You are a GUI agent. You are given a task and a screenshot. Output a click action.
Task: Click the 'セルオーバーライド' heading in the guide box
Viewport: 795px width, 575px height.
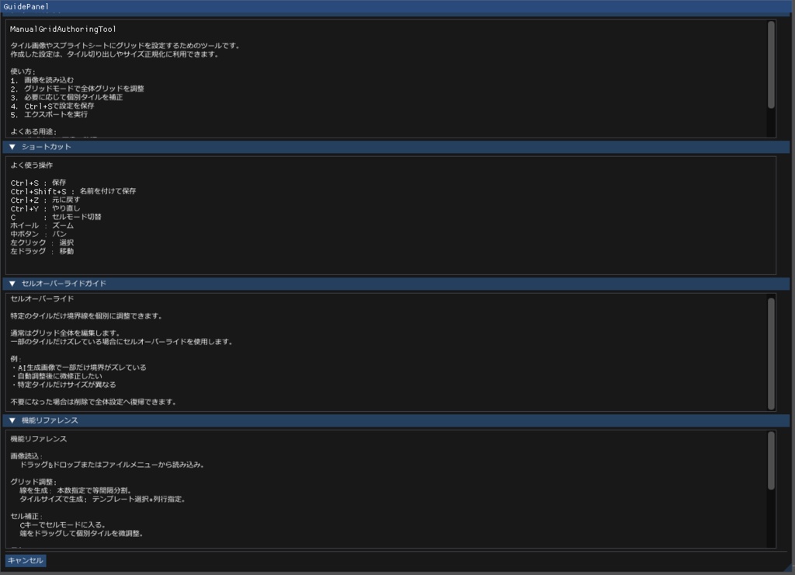coord(42,299)
